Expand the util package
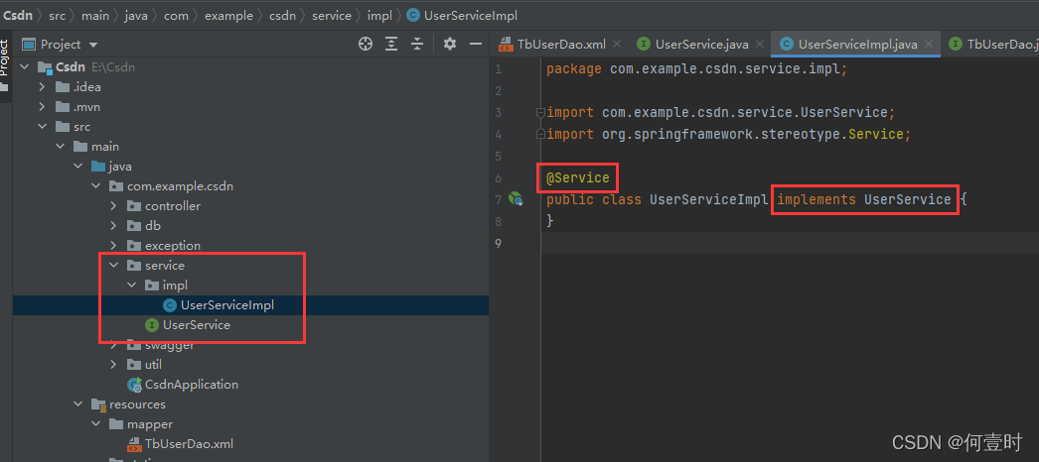 114,364
